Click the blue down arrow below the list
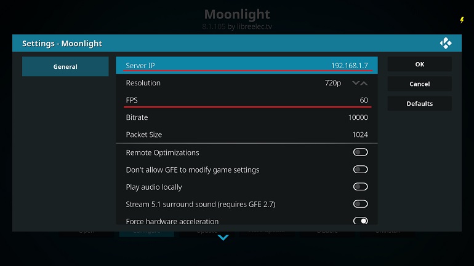Image resolution: width=474 pixels, height=266 pixels. [x=223, y=238]
